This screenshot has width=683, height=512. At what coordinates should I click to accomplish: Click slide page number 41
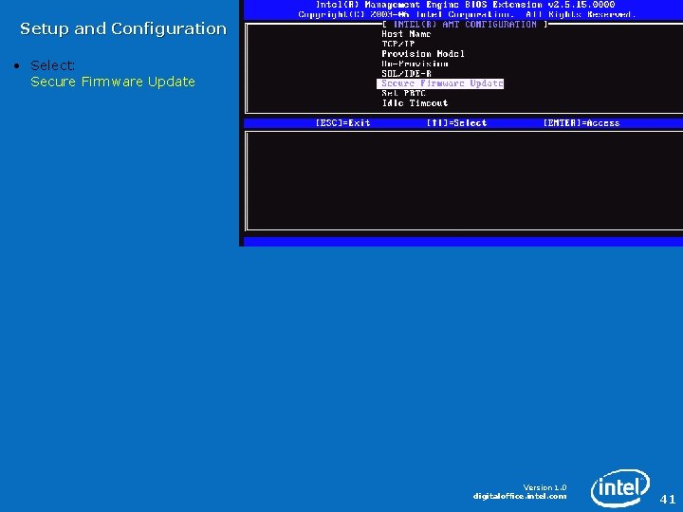pos(668,499)
